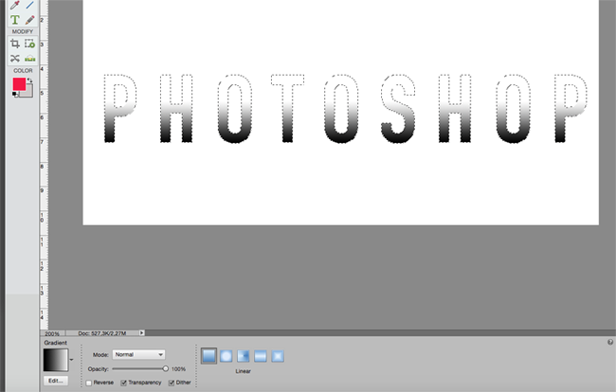Open the gray background color swatch
616x392 pixels.
click(x=28, y=93)
